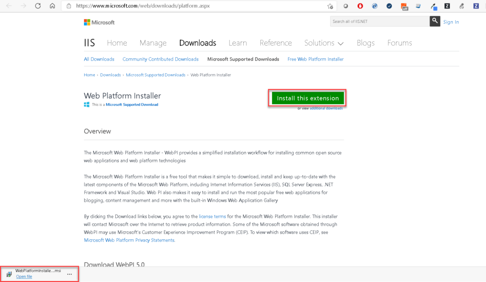Go to the browser home page icon
This screenshot has height=282, width=486.
52,6
